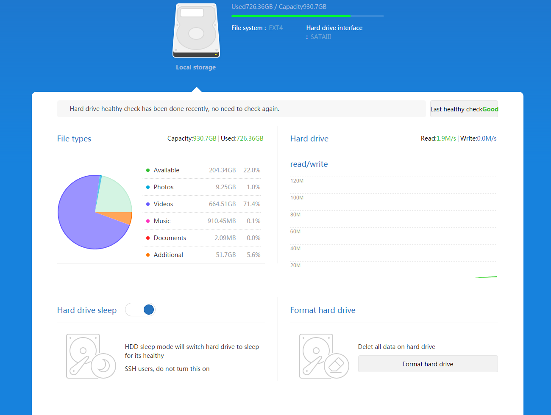Click the pink Music legend dot

pos(148,221)
